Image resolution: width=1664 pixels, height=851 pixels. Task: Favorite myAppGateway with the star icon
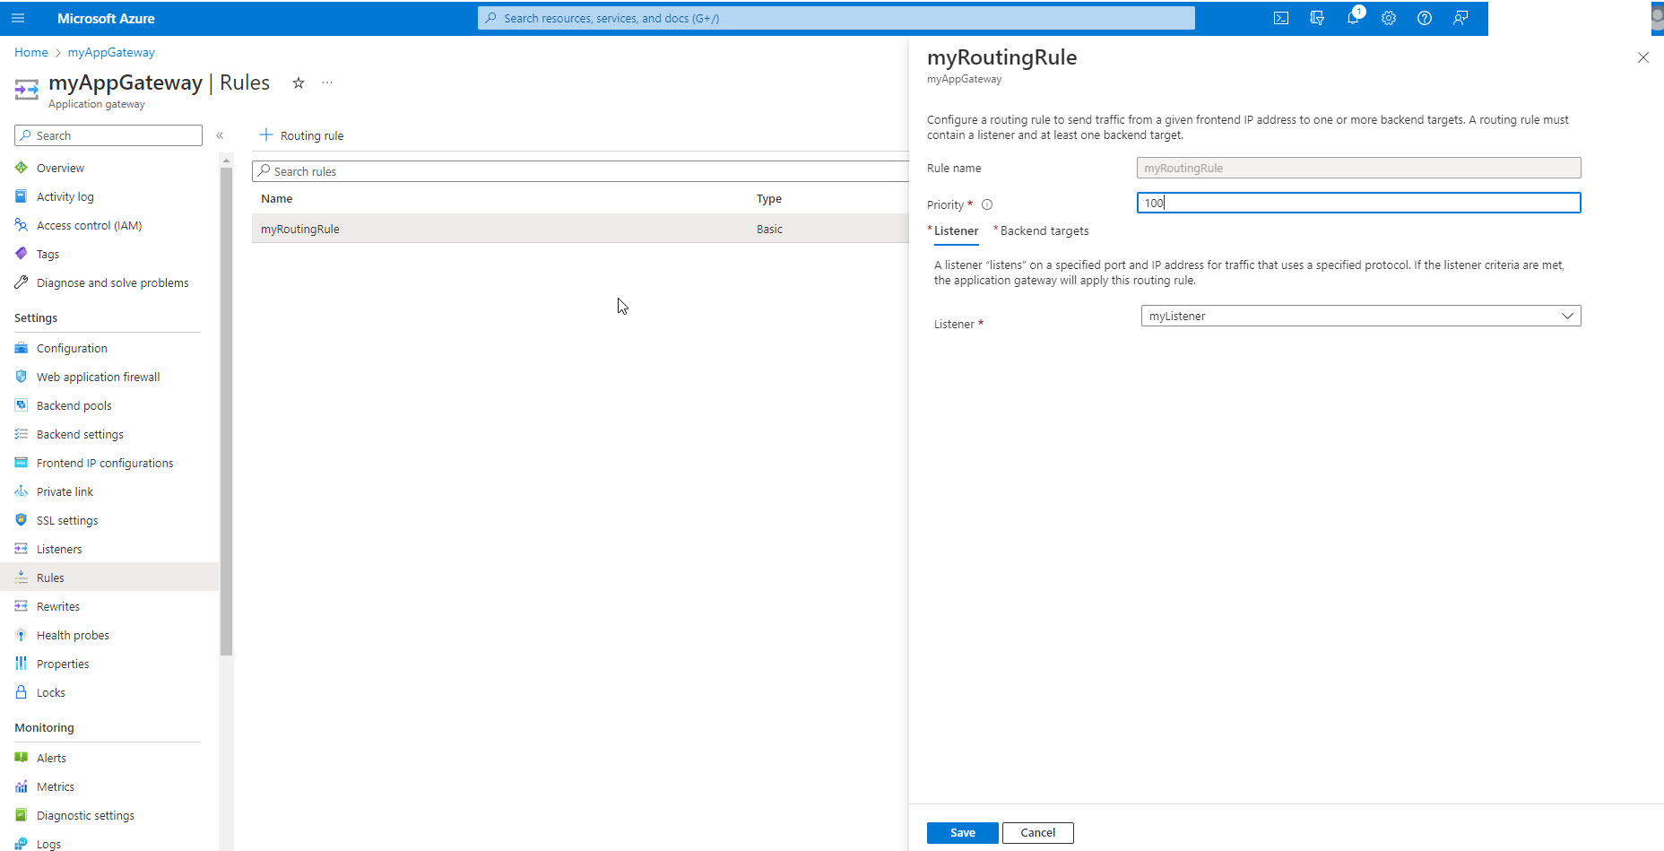tap(299, 82)
